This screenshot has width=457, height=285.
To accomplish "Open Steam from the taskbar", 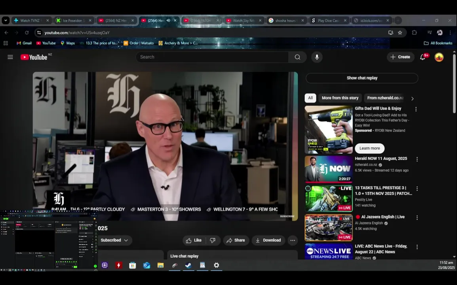I will pos(189,265).
